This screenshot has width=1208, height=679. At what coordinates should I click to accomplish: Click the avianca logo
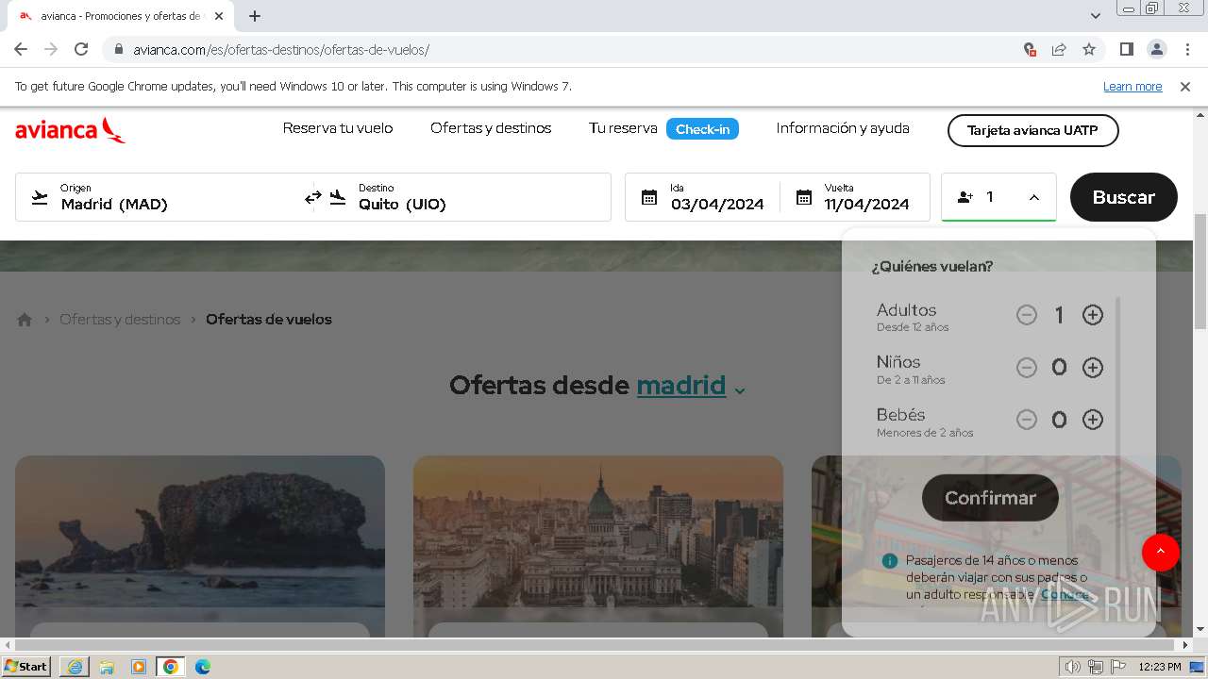pyautogui.click(x=71, y=130)
